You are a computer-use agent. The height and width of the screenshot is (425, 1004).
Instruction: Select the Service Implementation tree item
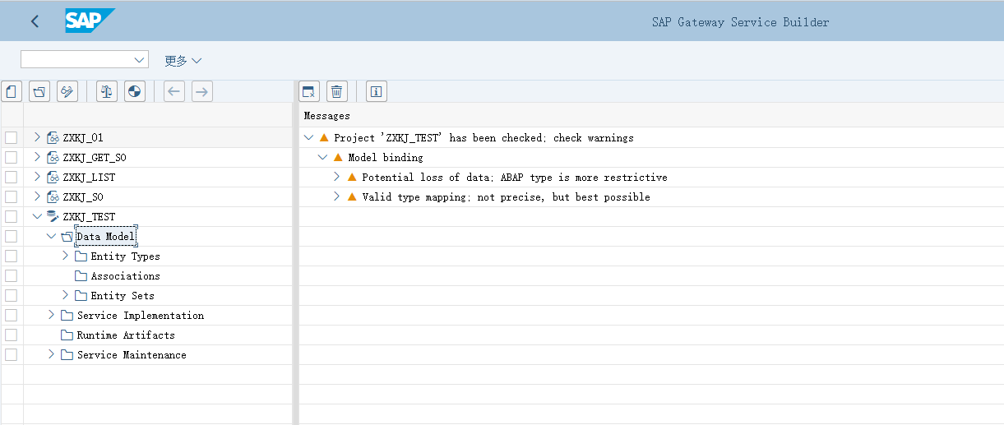141,316
